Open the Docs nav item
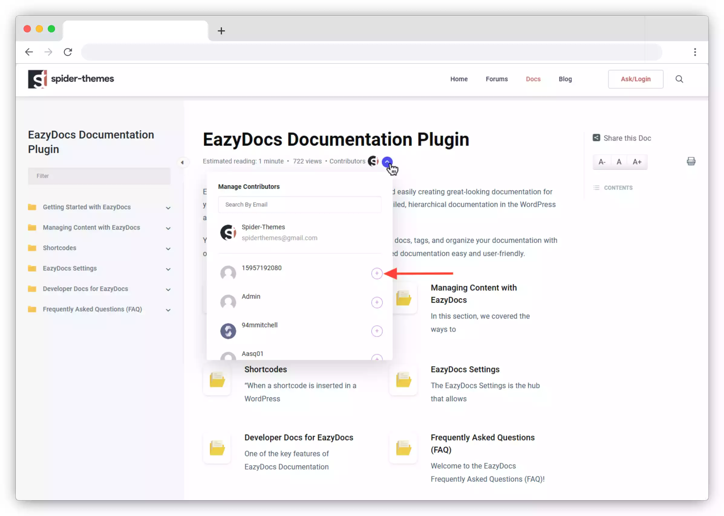The image size is (724, 516). point(533,79)
